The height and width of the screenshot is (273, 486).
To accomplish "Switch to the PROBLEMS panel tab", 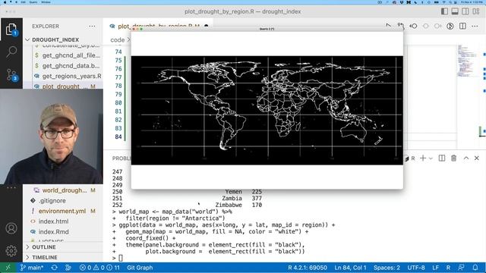I will (x=121, y=158).
